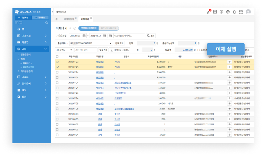
Task: Uncheck the 1,100,000 row checkbox
Action: (x=57, y=62)
